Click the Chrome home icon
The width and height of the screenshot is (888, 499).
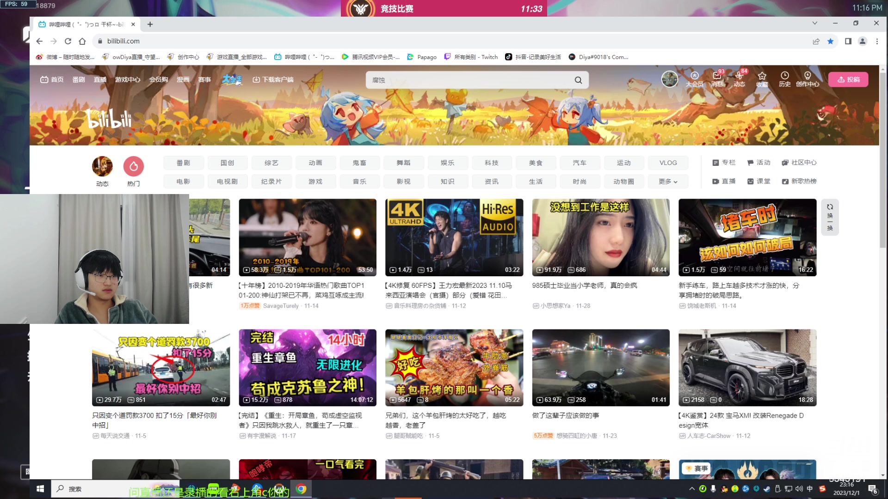(x=82, y=41)
